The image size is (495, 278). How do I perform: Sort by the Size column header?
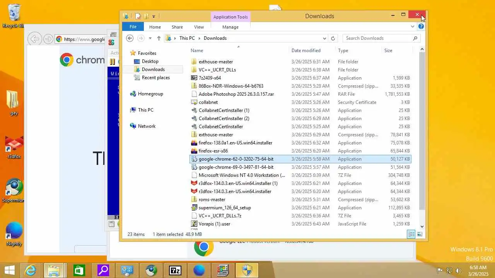397,51
